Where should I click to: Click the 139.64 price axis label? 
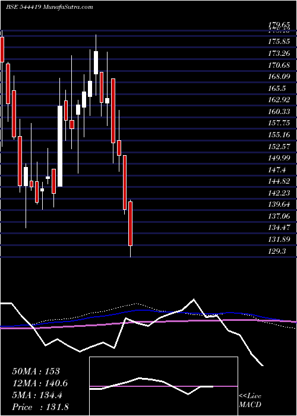(x=279, y=205)
